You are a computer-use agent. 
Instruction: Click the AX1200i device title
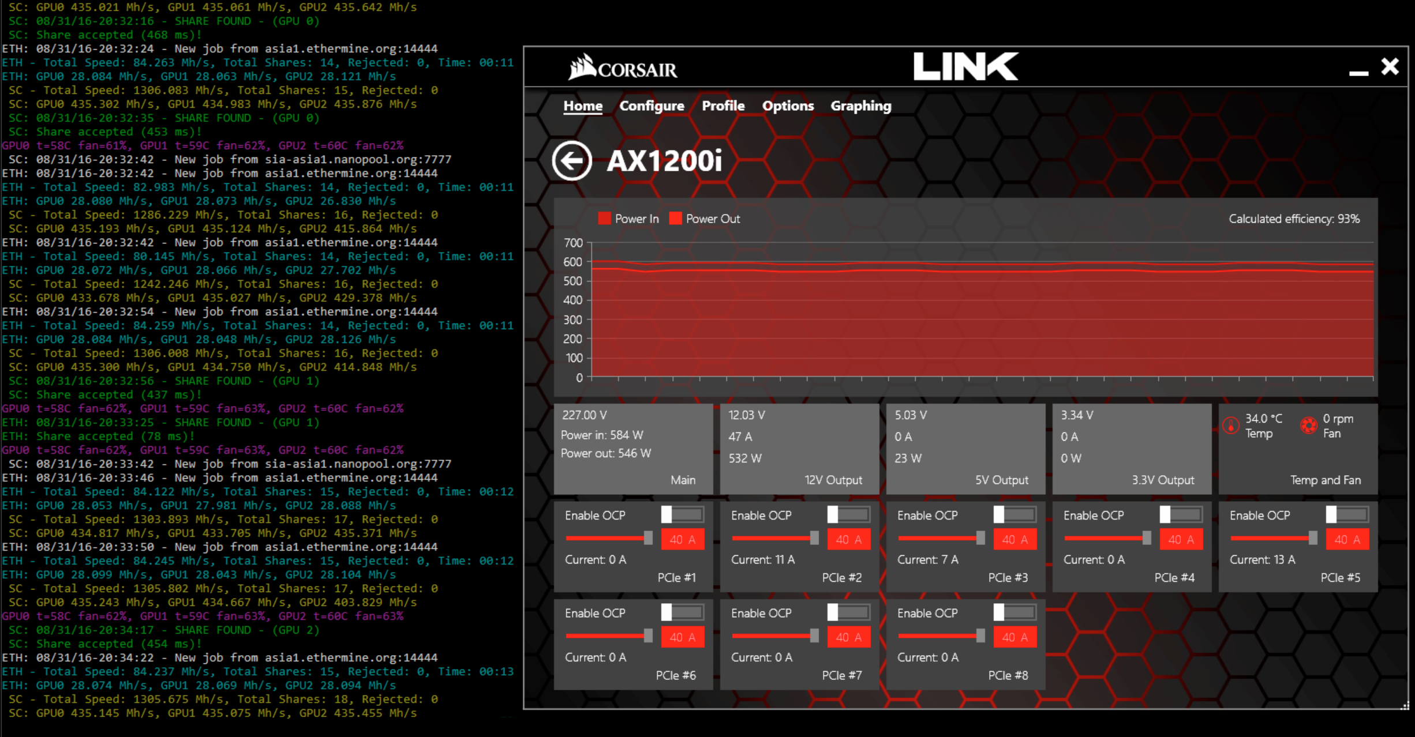[664, 161]
